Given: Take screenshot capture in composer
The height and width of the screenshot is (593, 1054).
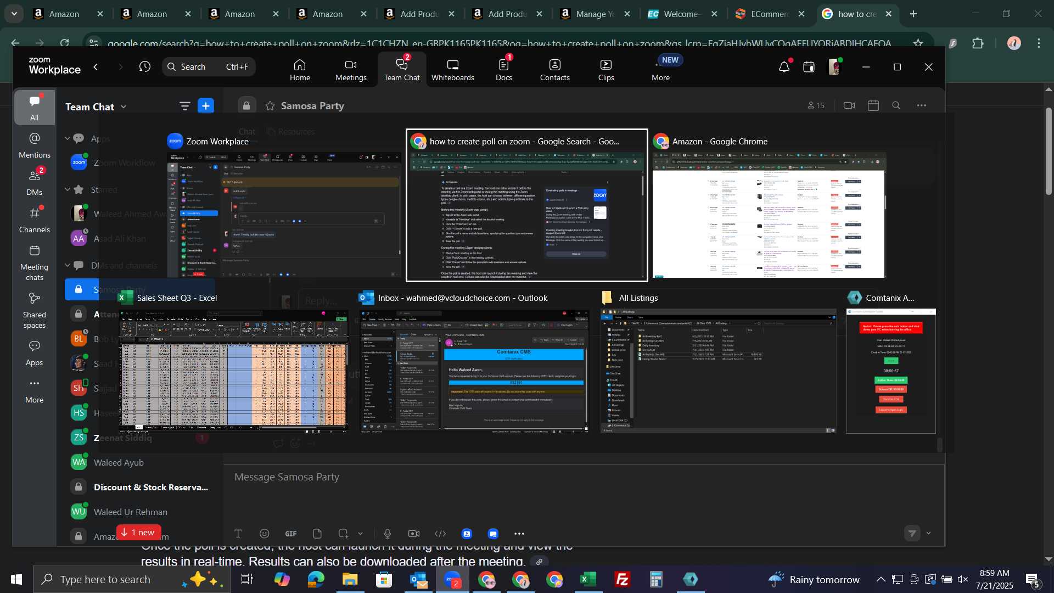Looking at the screenshot, I should (344, 534).
